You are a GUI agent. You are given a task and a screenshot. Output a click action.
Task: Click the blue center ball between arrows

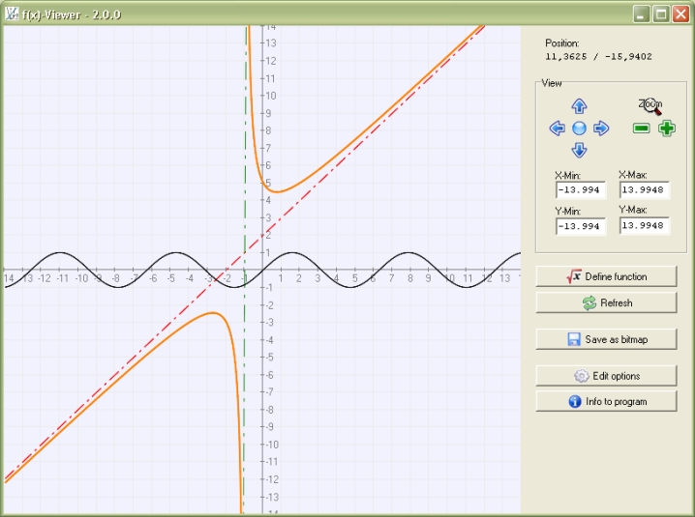tap(579, 129)
